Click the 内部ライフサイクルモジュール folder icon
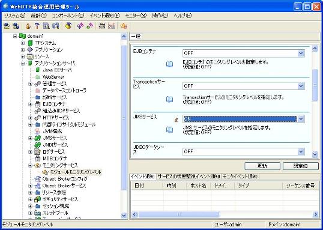Image resolution: width=323 pixels, height=230 pixels. (38, 124)
